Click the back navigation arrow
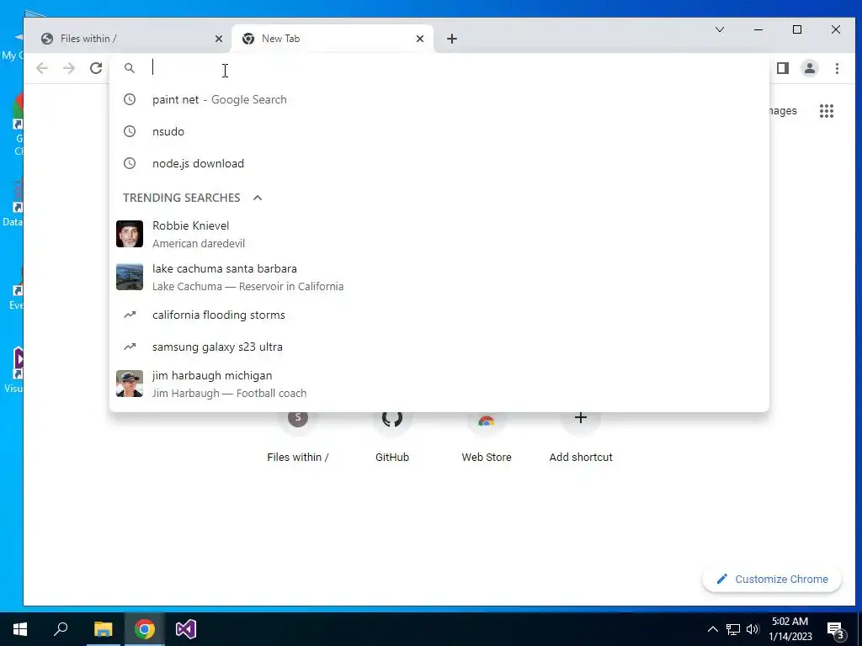The height and width of the screenshot is (646, 862). click(x=42, y=68)
